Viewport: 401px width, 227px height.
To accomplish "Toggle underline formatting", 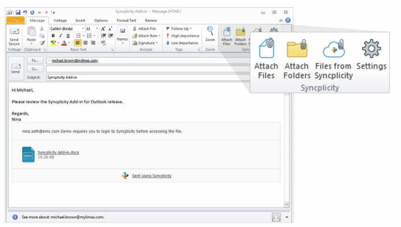I will click(x=68, y=36).
